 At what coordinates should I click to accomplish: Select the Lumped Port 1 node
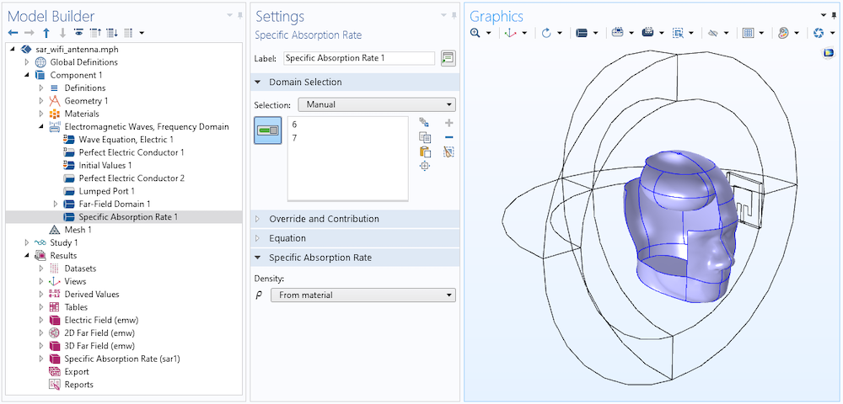(x=106, y=191)
